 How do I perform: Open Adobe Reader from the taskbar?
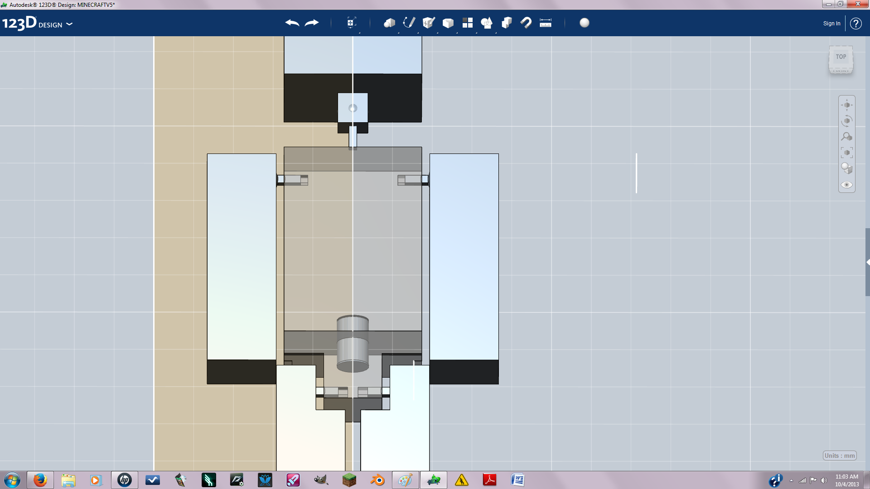pyautogui.click(x=490, y=480)
